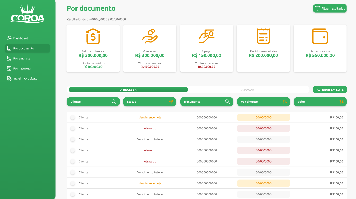The height and width of the screenshot is (199, 356).
Task: Click the ALTERAR EM LOTE button
Action: click(x=330, y=90)
